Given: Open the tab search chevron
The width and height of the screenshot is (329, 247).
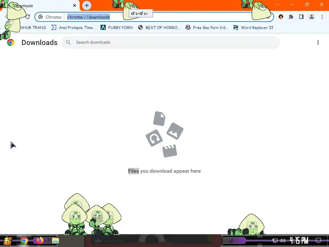Looking at the screenshot, I should point(277,5).
